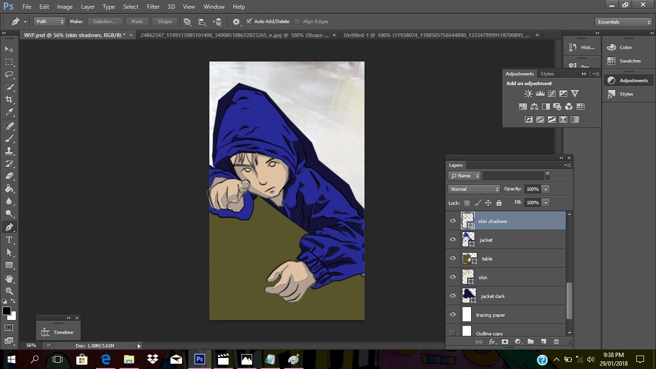Screen dimensions: 656x369
Task: Click the Mask button
Action: click(137, 22)
